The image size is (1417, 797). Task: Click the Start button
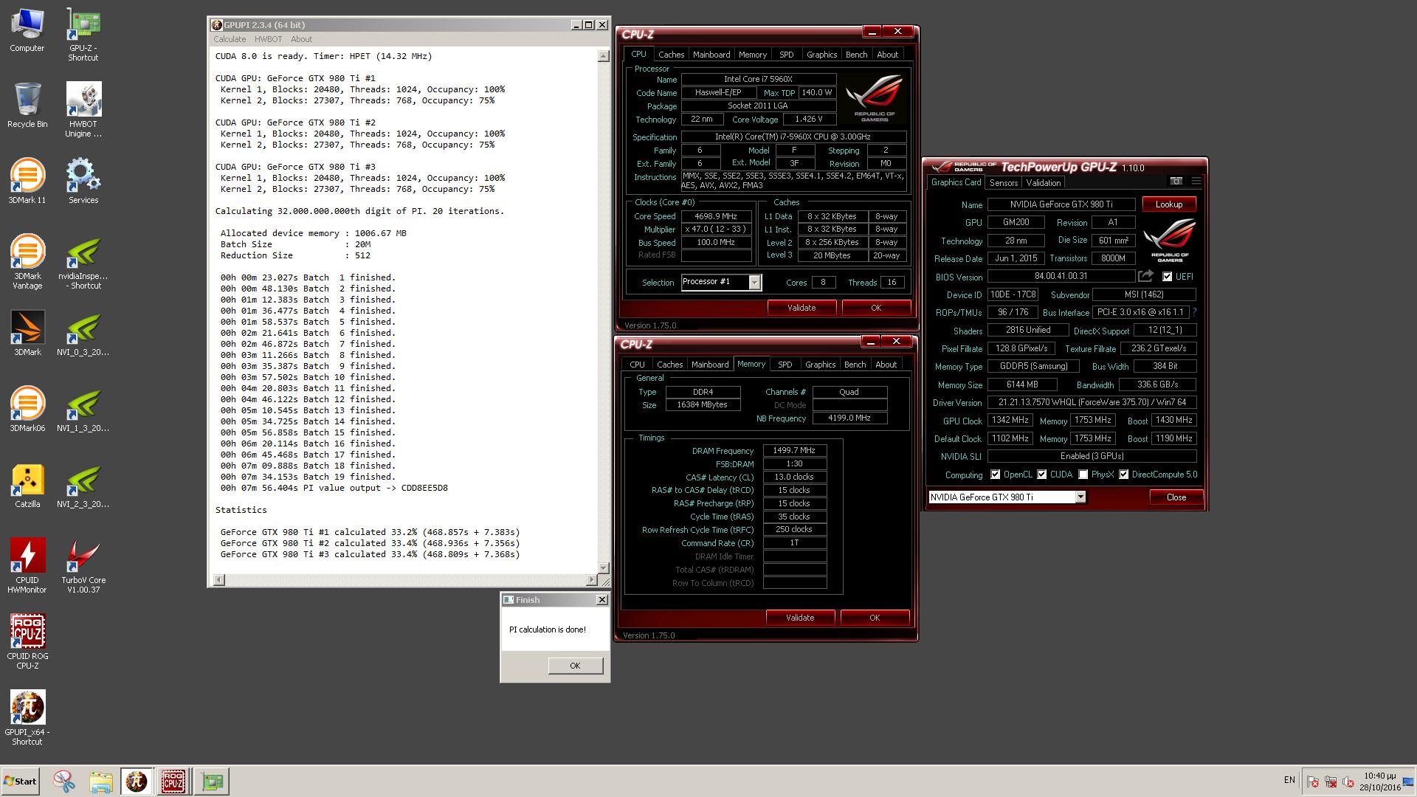tap(20, 781)
